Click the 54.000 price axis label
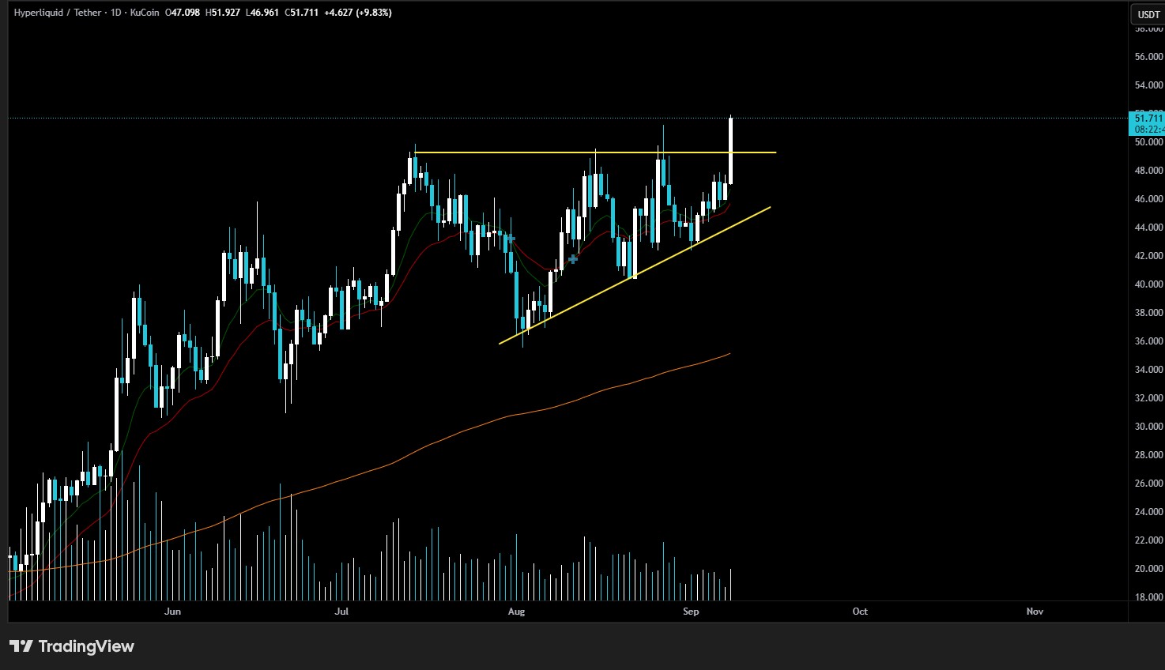Viewport: 1165px width, 670px height. click(x=1148, y=85)
